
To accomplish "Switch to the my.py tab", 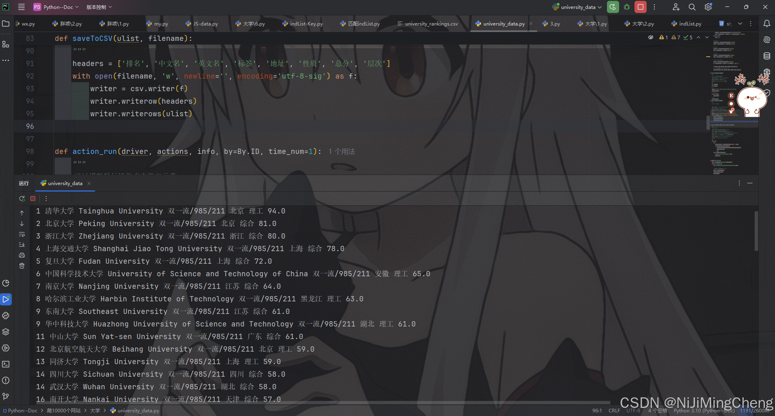I will [158, 24].
